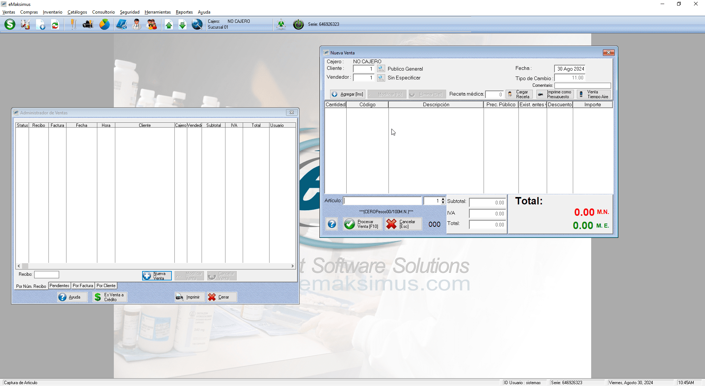Click the green dollar sign sales icon

[10, 25]
